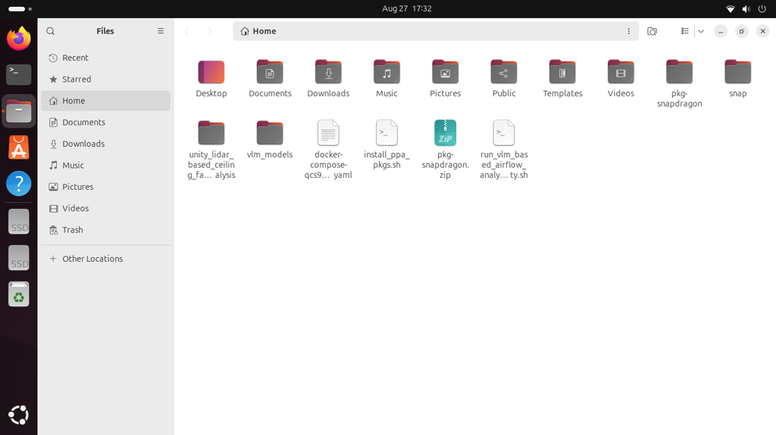
Task: Open Videos from the sidebar
Action: [x=106, y=208]
